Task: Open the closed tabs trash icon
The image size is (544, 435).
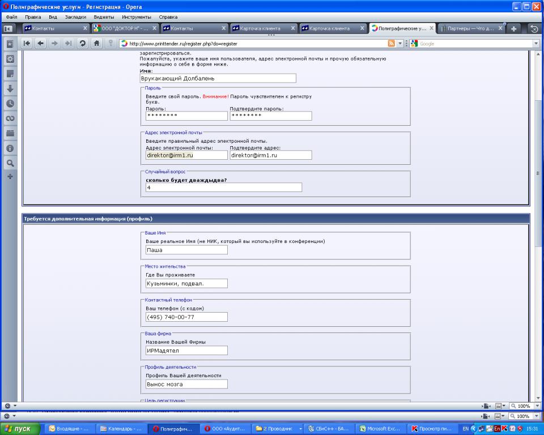Action: tap(533, 28)
